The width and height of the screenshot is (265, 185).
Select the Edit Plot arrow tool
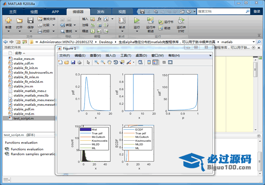coord(88,62)
